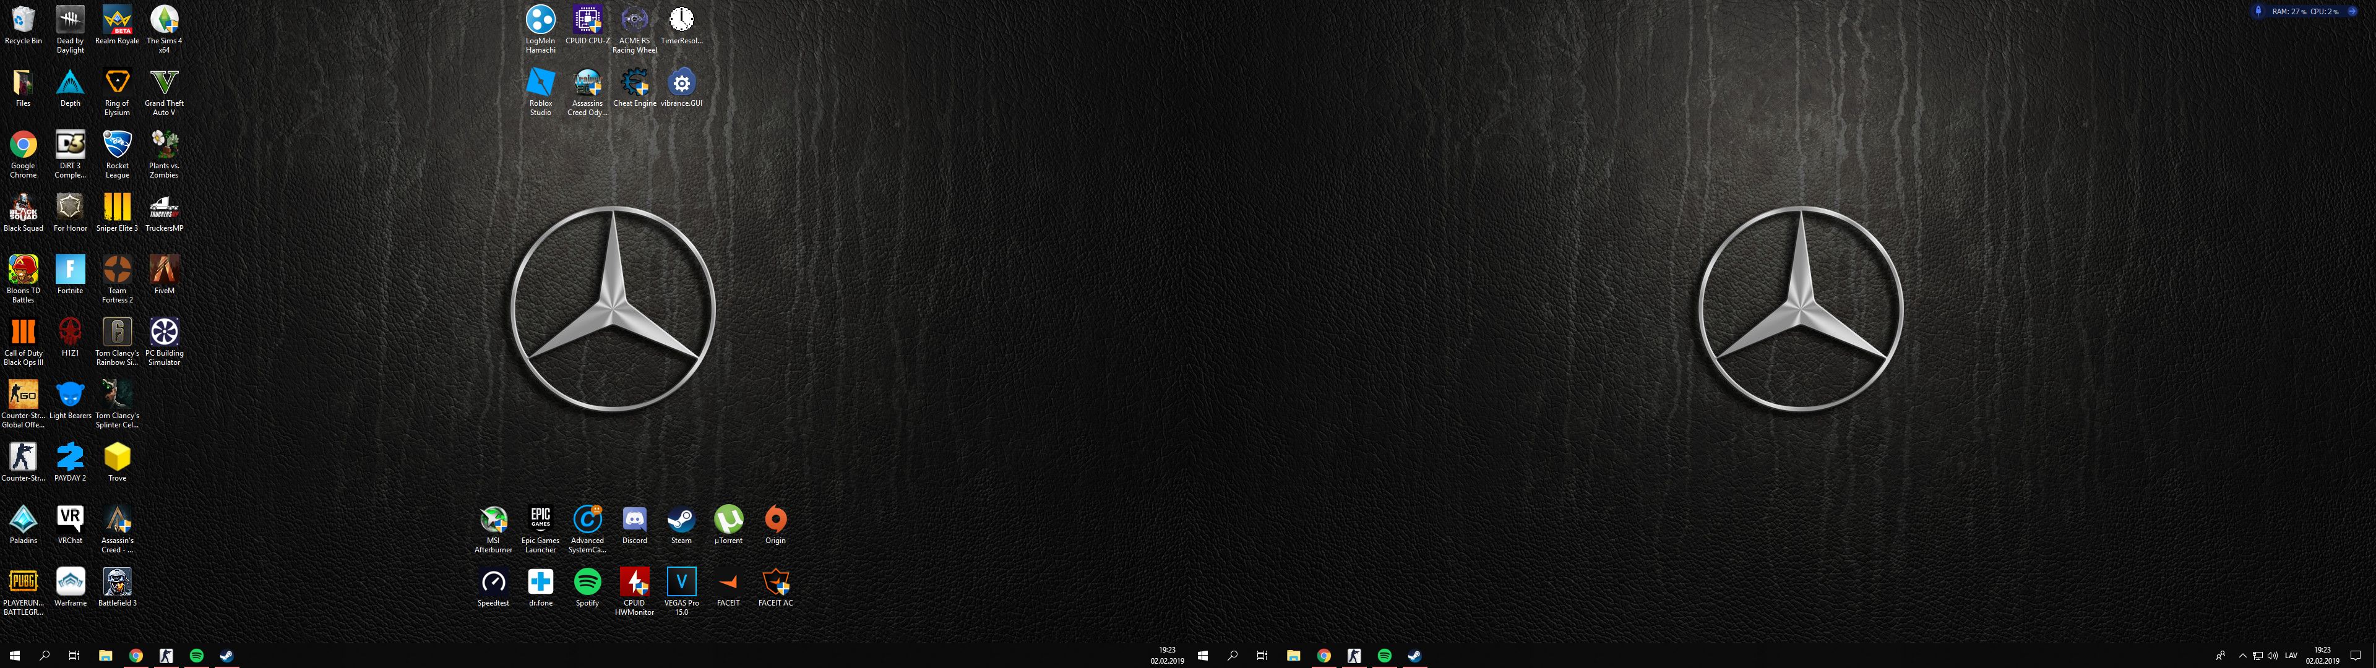The width and height of the screenshot is (2376, 668).
Task: Open the PLAYERUNKNOWN'S BATTLEGROUNDS PUBG shortcut
Action: click(x=23, y=591)
